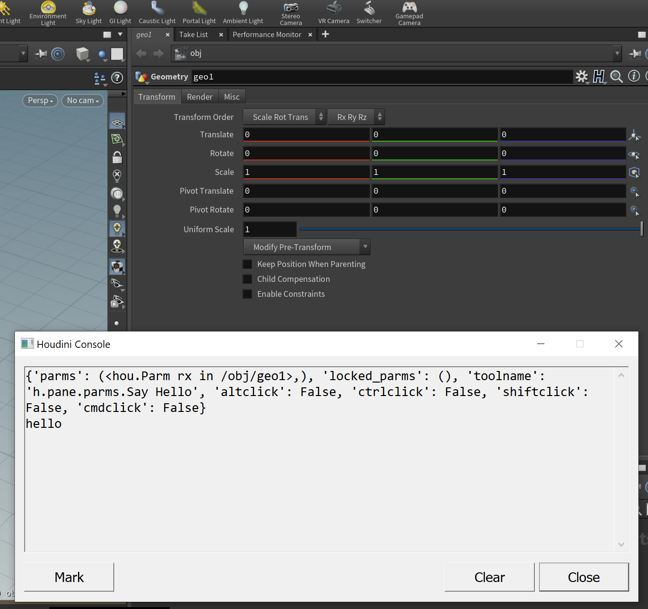Maximize the parameter pane with corner icon
The image size is (648, 609).
tap(642, 35)
